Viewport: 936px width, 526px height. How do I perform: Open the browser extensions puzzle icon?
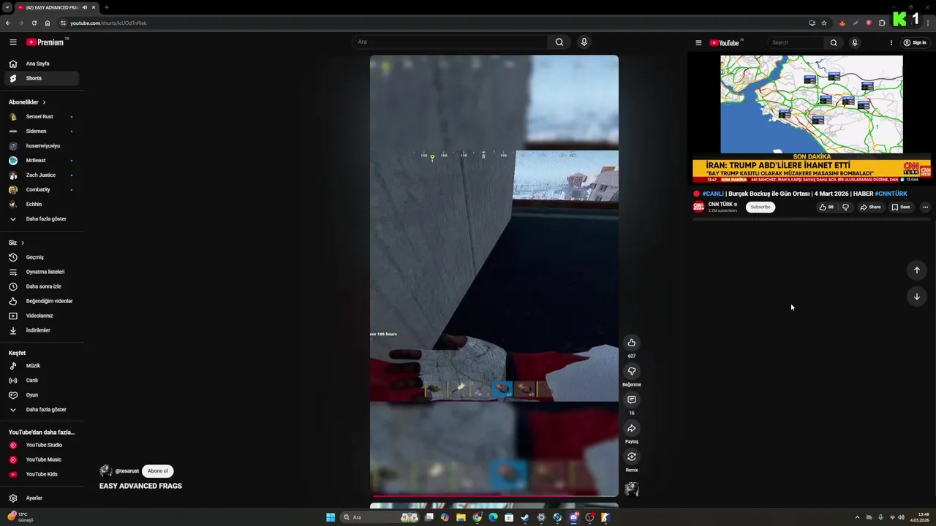coord(882,23)
